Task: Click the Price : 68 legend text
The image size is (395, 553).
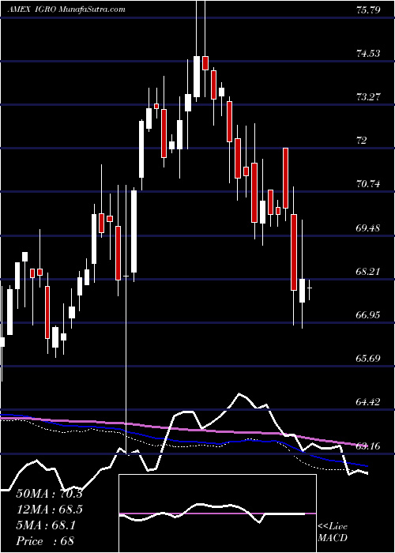Action: [45, 541]
